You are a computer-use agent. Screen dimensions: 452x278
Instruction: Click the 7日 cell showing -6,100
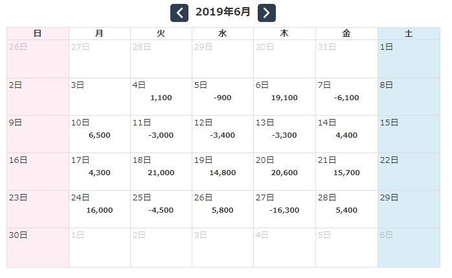click(346, 97)
